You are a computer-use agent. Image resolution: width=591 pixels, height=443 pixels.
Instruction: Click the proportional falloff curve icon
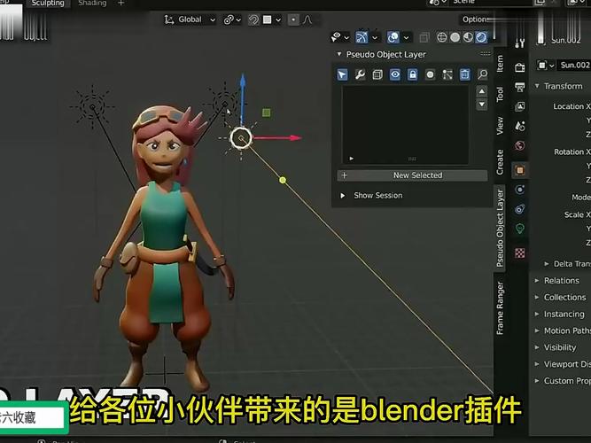307,19
